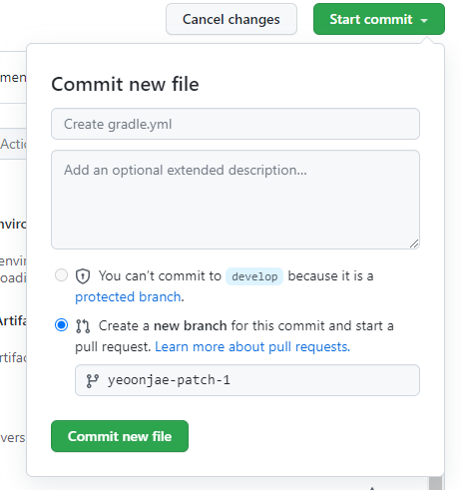Click the Cancel changes button

tap(232, 19)
